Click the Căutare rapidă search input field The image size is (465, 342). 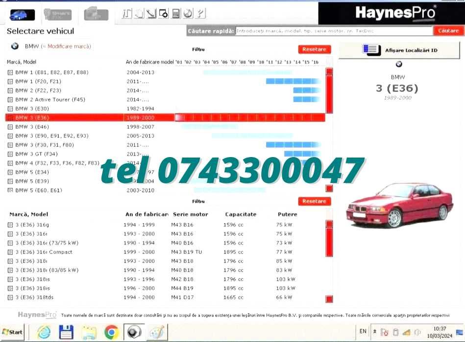pos(334,31)
